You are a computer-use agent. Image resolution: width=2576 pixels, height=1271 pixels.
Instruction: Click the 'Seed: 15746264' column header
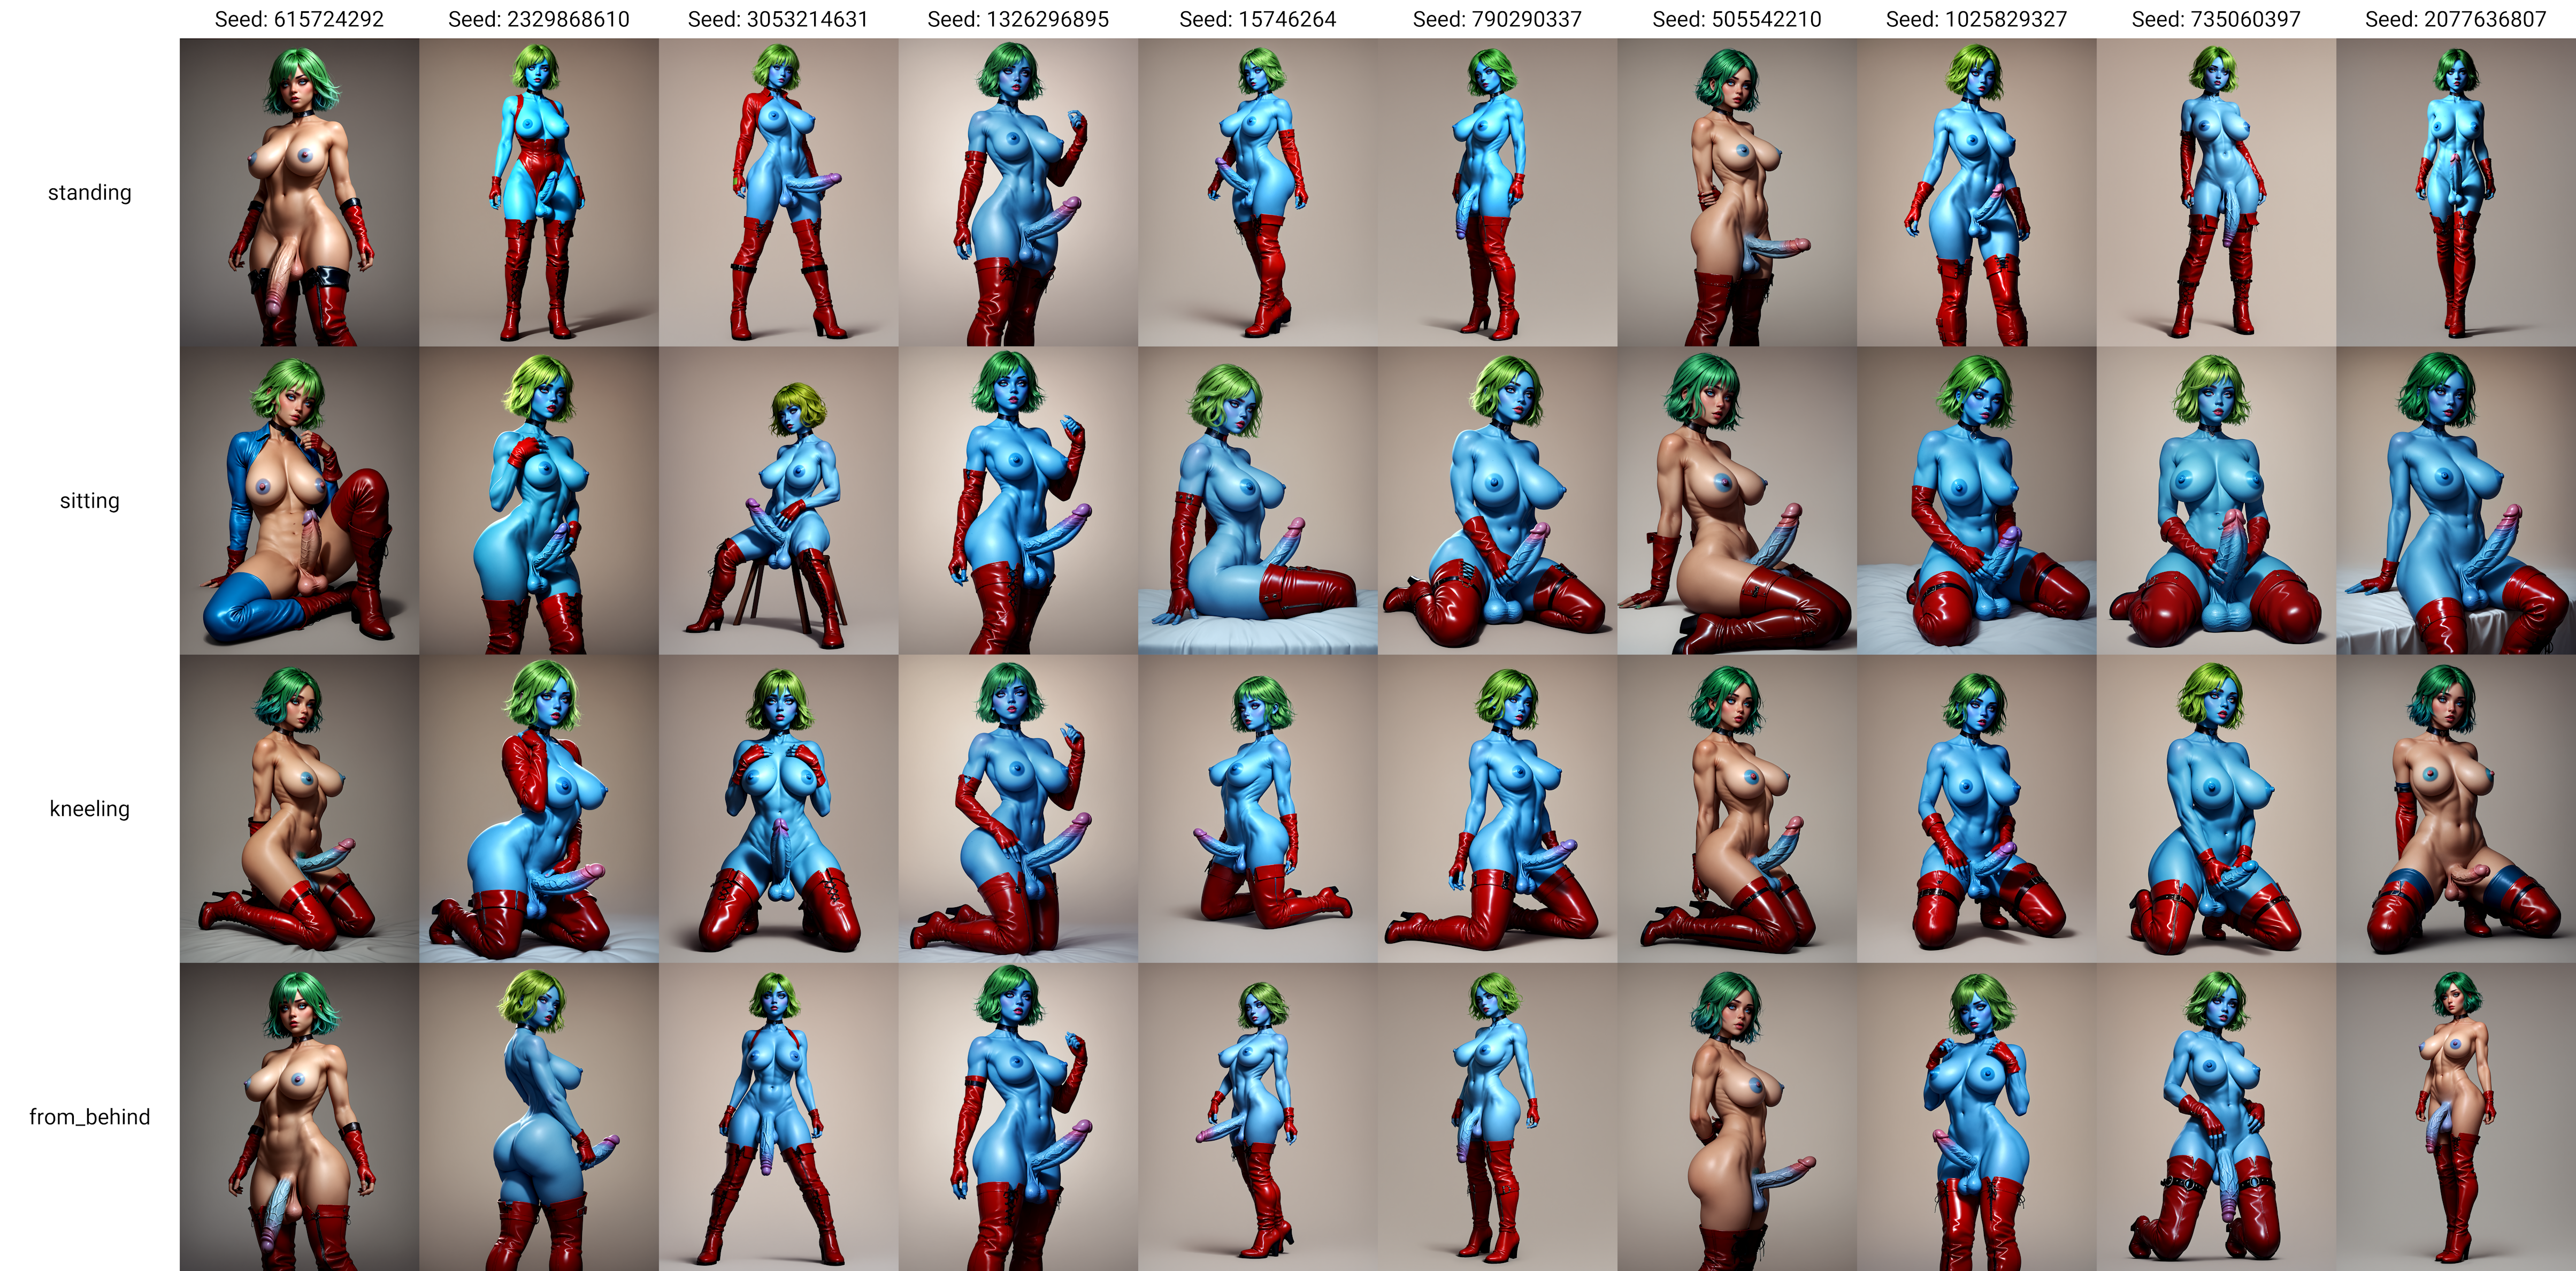tap(1257, 19)
